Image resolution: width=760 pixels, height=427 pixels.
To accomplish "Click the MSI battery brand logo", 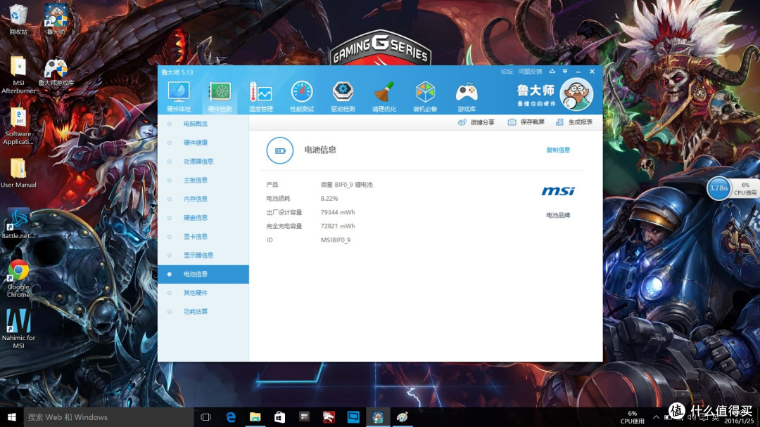I will pos(558,192).
